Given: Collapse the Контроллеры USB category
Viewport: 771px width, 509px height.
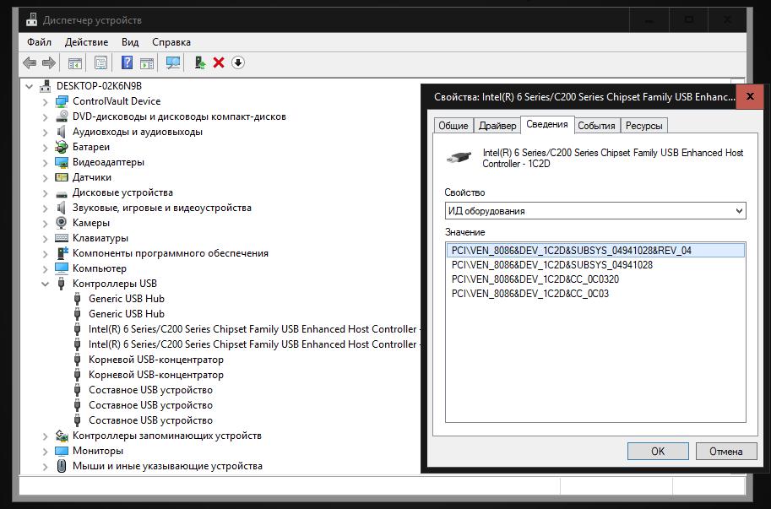Looking at the screenshot, I should 46,284.
